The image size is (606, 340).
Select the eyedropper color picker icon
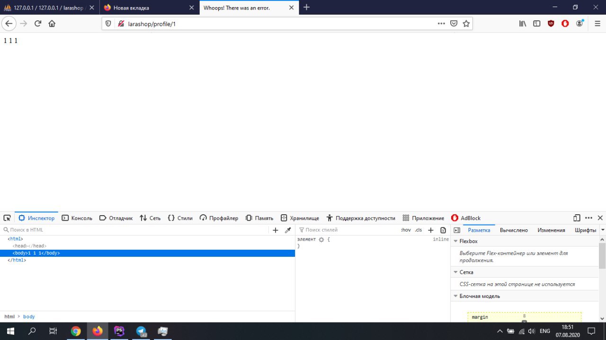287,230
